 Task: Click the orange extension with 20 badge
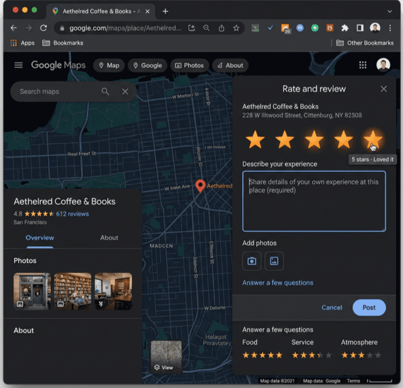[x=285, y=29]
